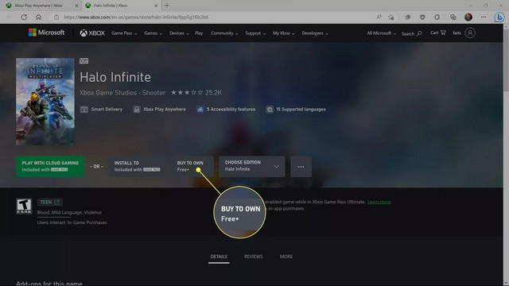Open browser Collections icon

[x=453, y=17]
